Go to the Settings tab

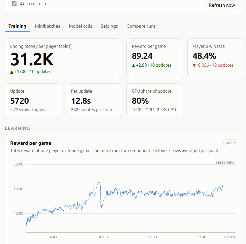pyautogui.click(x=109, y=26)
